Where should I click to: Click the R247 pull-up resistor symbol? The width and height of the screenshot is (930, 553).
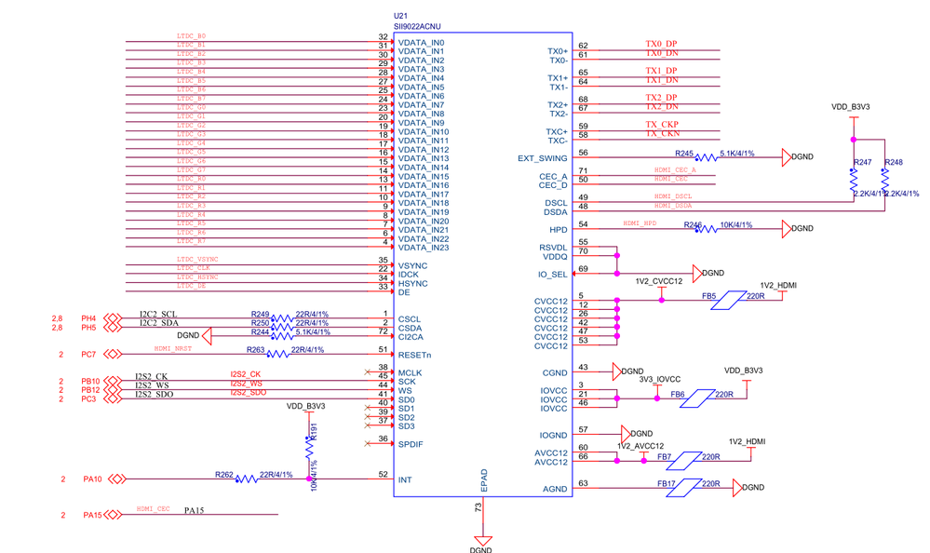pyautogui.click(x=854, y=180)
